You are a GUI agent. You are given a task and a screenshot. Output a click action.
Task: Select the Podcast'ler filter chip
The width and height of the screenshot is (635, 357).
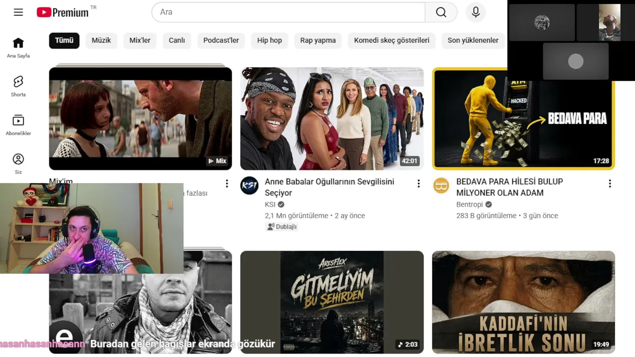[x=221, y=40]
